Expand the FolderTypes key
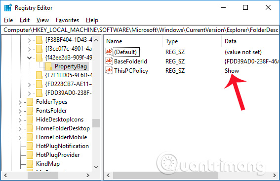This screenshot has height=181, width=280. (20, 102)
